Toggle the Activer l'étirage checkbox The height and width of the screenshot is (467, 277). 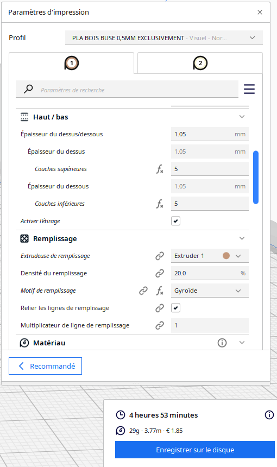click(176, 221)
